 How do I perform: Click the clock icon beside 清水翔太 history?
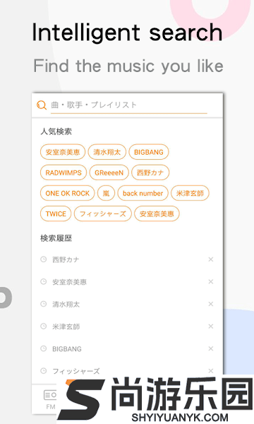44,304
